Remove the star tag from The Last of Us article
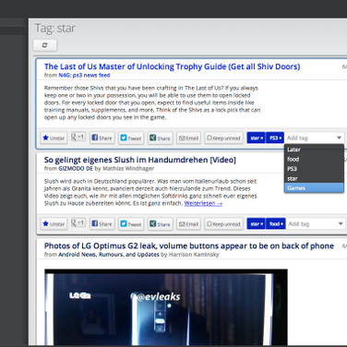The width and height of the screenshot is (347, 347). coord(262,138)
